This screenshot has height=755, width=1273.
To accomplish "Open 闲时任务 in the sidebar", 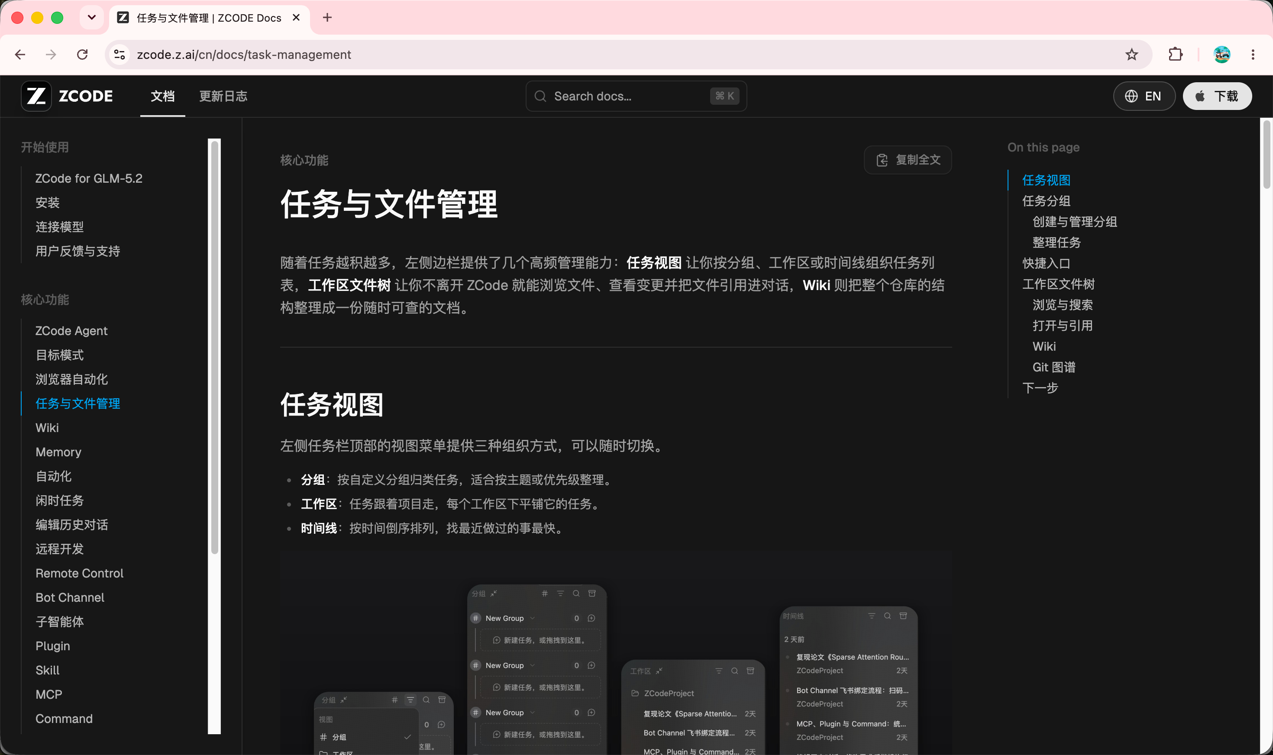I will coord(59,500).
